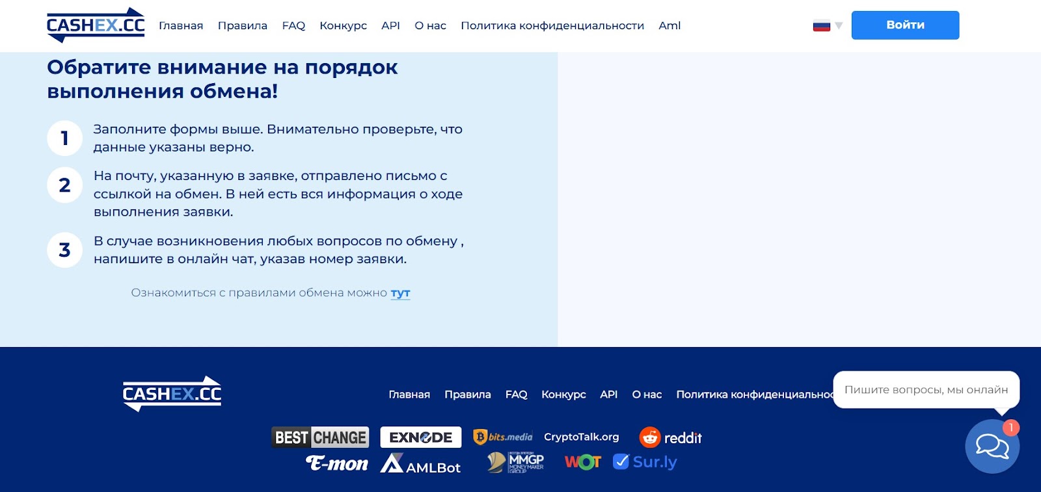
Task: Go to Главная in footer links
Action: tap(409, 395)
